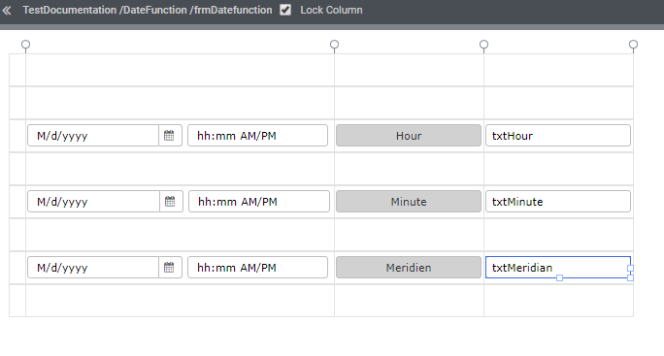Click the Meridien button
Viewport: 664px width, 356px height.
click(x=409, y=268)
